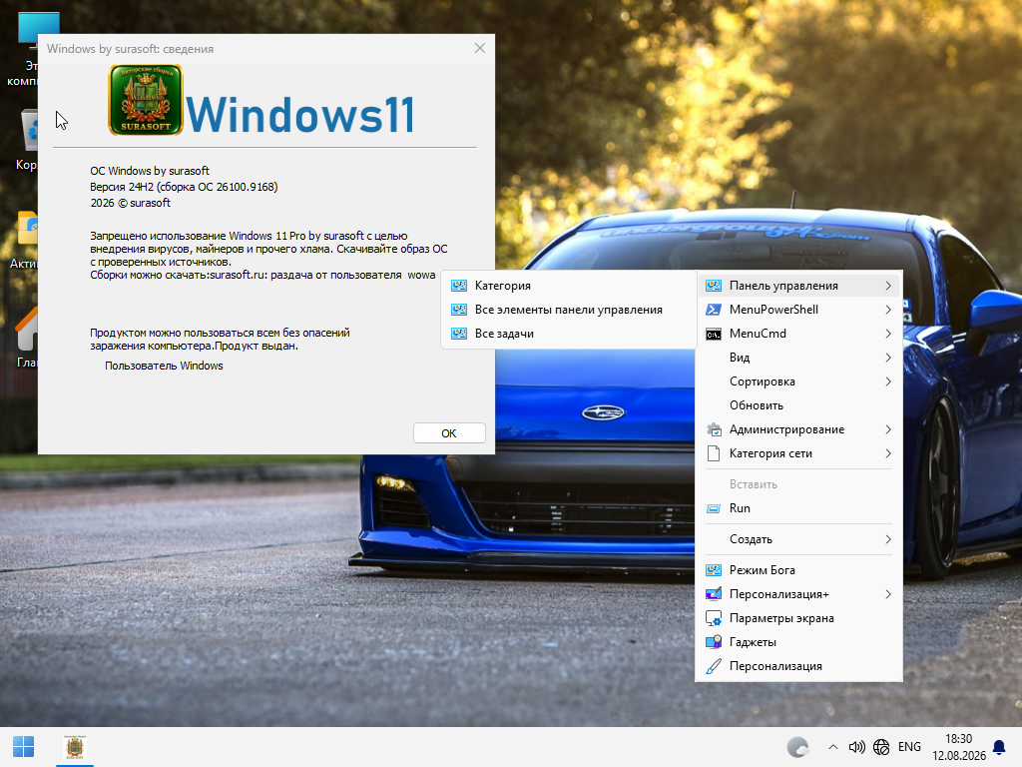This screenshot has height=767, width=1022.
Task: Select Категория in the submenu
Action: 569,286
